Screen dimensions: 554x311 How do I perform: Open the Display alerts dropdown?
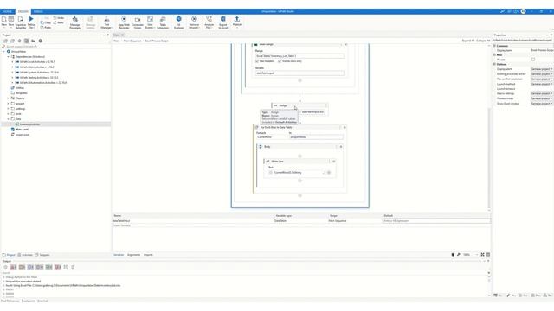click(x=541, y=69)
